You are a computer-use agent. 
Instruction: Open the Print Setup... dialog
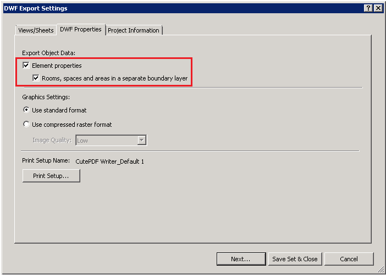[x=51, y=176]
